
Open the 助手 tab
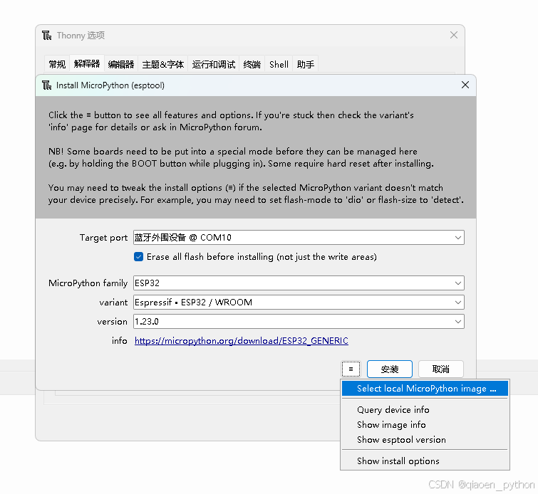[x=306, y=64]
